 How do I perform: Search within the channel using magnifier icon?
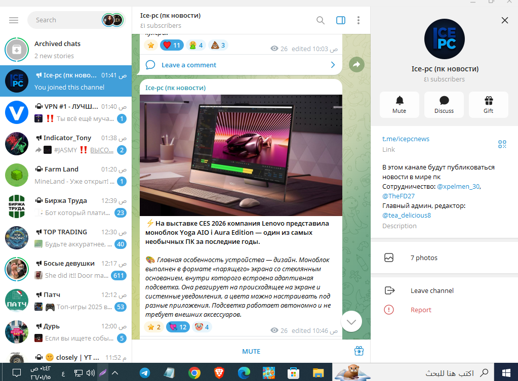click(321, 20)
